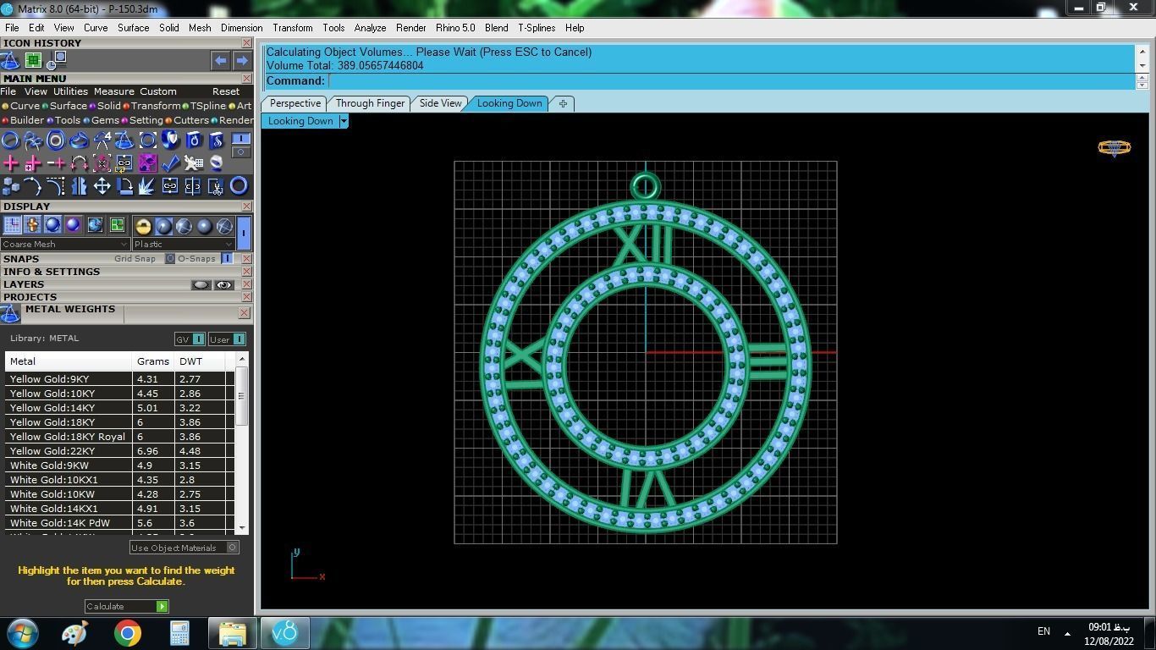
Task: Click the history forward arrow in Icon History
Action: [242, 60]
